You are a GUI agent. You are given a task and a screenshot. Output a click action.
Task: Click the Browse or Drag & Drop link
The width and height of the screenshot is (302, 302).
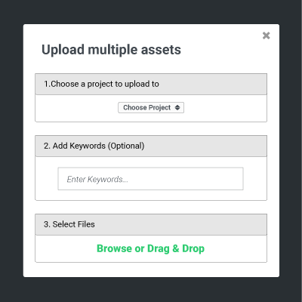(x=150, y=248)
